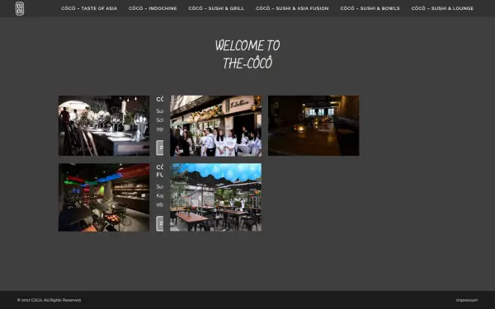
Task: Open the Impressum link in footer
Action: point(467,300)
